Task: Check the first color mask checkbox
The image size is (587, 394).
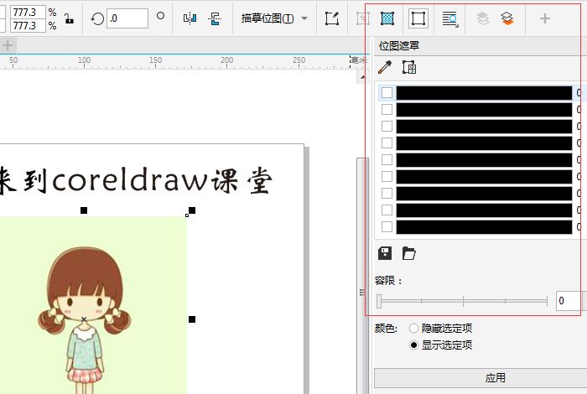Action: [387, 93]
